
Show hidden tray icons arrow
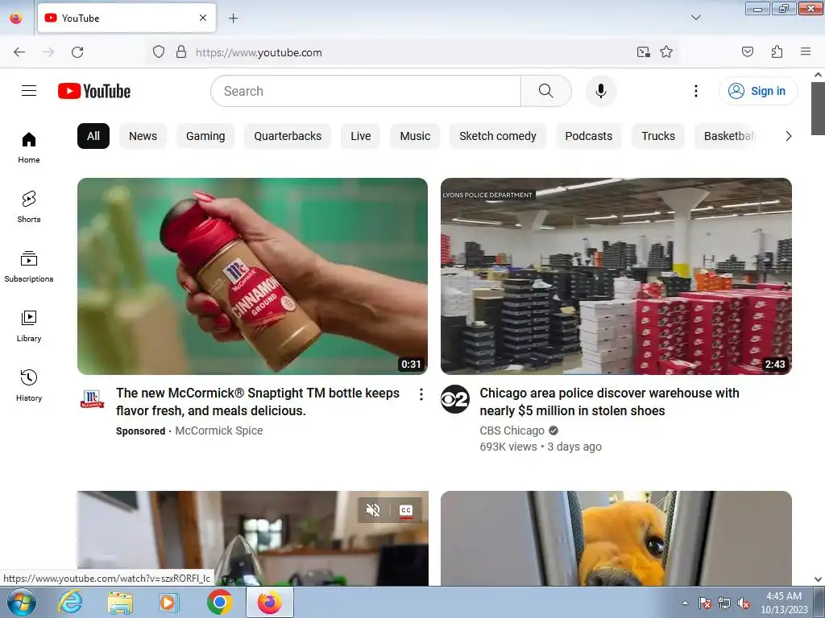[x=685, y=603]
